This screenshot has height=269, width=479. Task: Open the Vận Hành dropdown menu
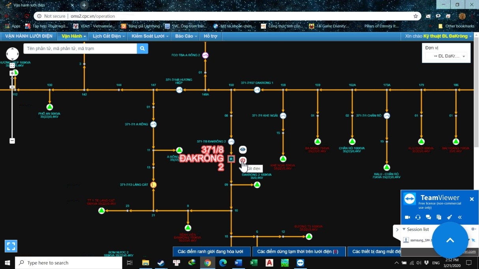click(x=74, y=36)
